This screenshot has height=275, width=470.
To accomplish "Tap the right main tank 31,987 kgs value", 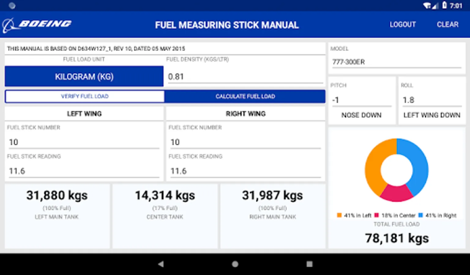I will (272, 196).
